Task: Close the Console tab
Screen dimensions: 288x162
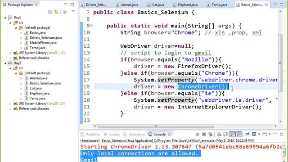Action: (x=169, y=135)
